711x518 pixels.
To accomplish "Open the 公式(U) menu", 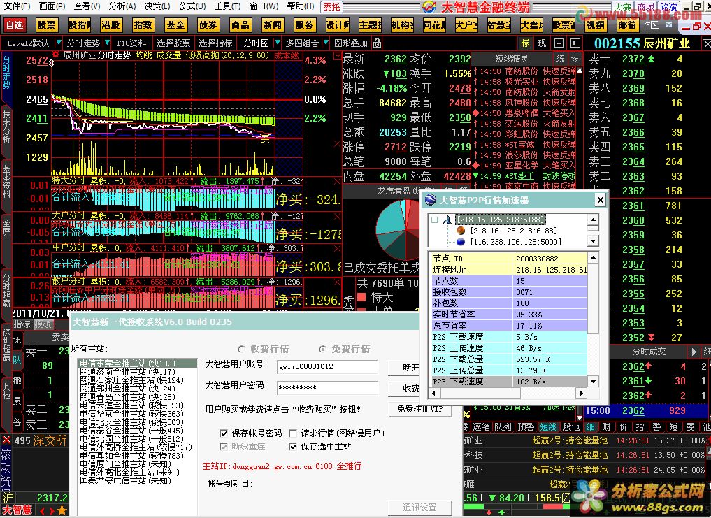I will pyautogui.click(x=192, y=6).
